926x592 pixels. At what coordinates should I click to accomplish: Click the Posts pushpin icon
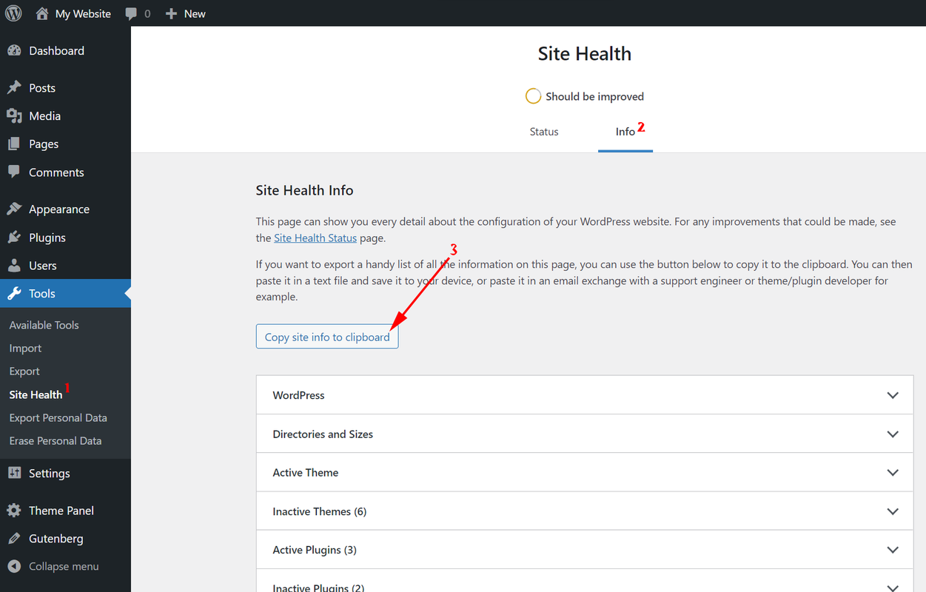14,87
